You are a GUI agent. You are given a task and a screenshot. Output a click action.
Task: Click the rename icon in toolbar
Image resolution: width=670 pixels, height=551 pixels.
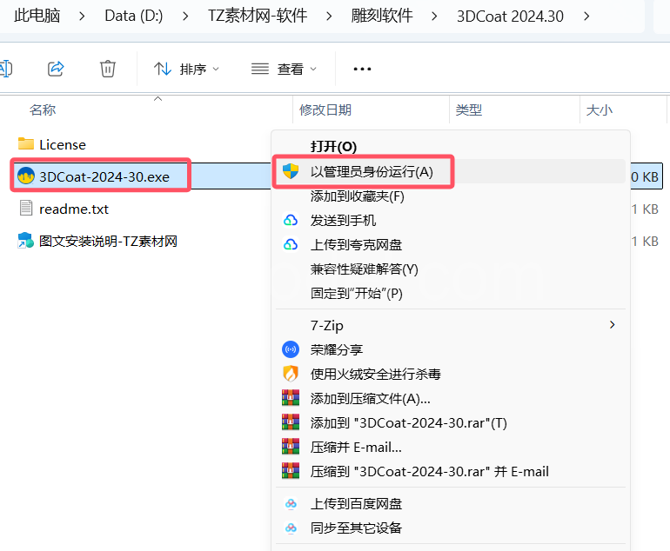(x=5, y=69)
